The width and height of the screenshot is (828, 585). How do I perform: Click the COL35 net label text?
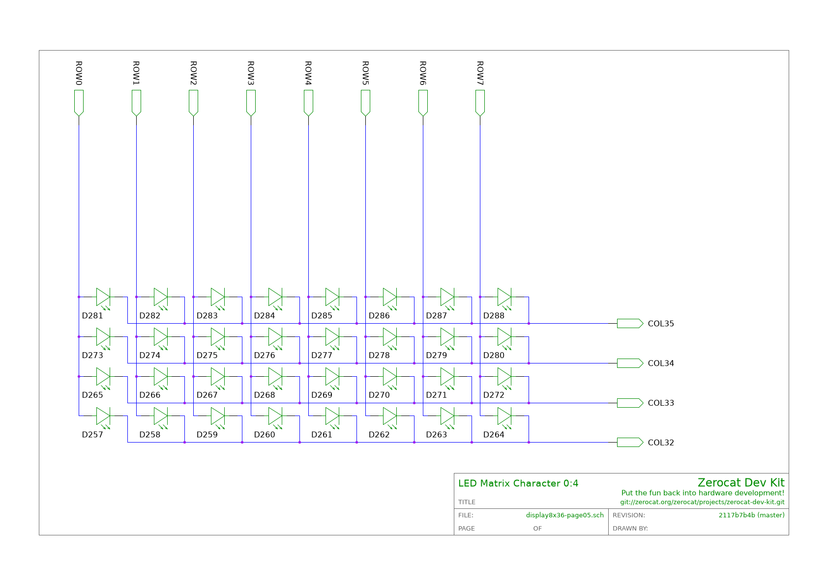(661, 324)
